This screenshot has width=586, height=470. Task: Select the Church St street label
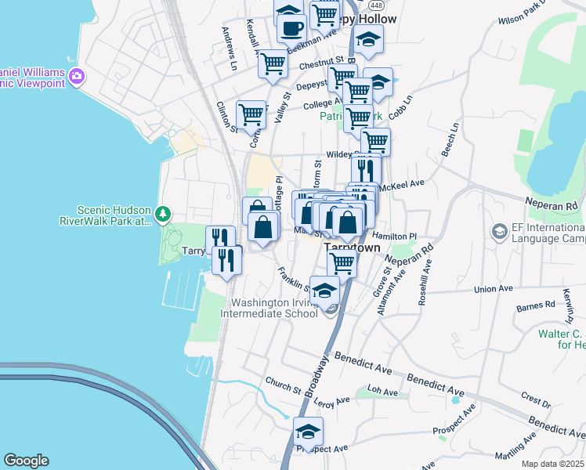click(284, 385)
